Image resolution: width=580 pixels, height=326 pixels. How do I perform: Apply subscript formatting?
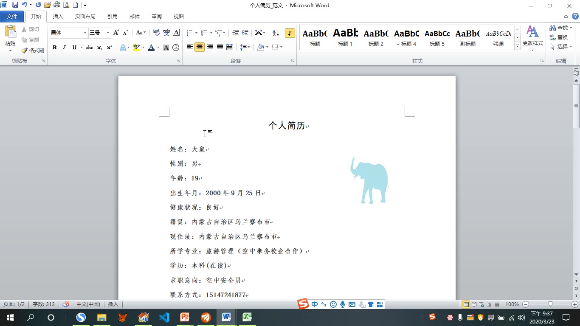pos(99,47)
